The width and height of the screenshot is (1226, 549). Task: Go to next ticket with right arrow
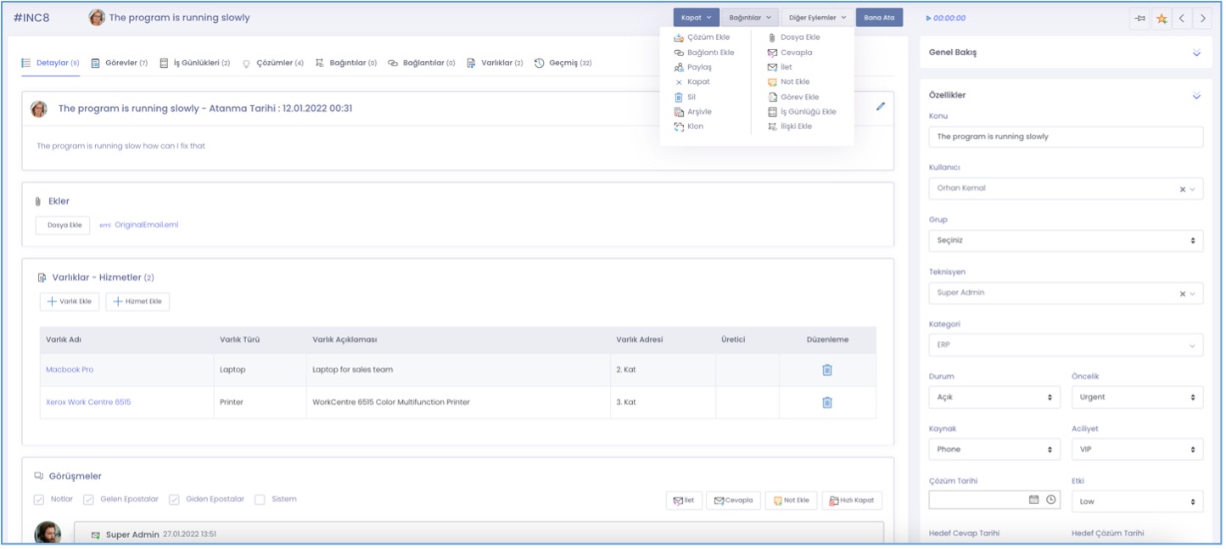(1203, 18)
